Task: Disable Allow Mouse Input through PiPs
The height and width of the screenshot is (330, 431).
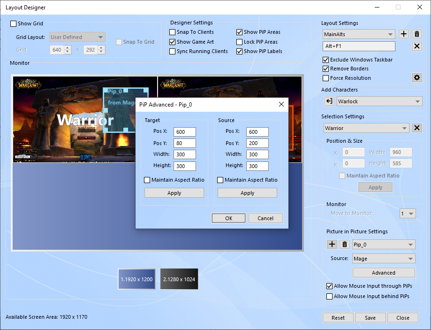Action: tap(330, 286)
